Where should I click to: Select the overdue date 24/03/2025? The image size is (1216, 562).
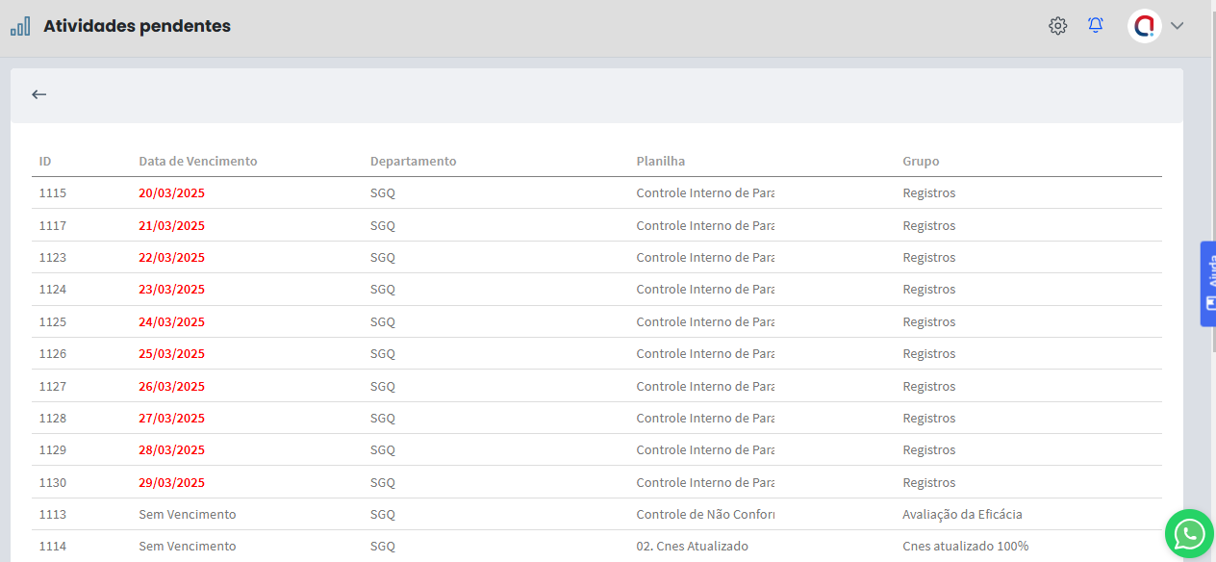pyautogui.click(x=171, y=321)
